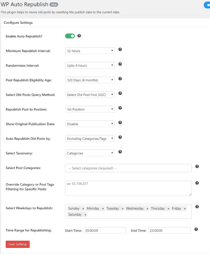
Task: Open the Minimum Republish Interval dropdown
Action: coord(90,51)
